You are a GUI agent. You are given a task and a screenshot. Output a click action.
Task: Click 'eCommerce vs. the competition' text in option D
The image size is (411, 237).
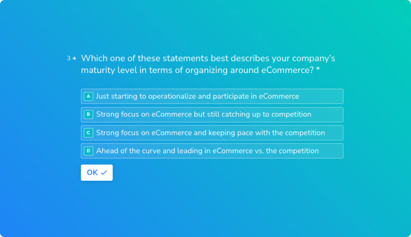click(266, 151)
